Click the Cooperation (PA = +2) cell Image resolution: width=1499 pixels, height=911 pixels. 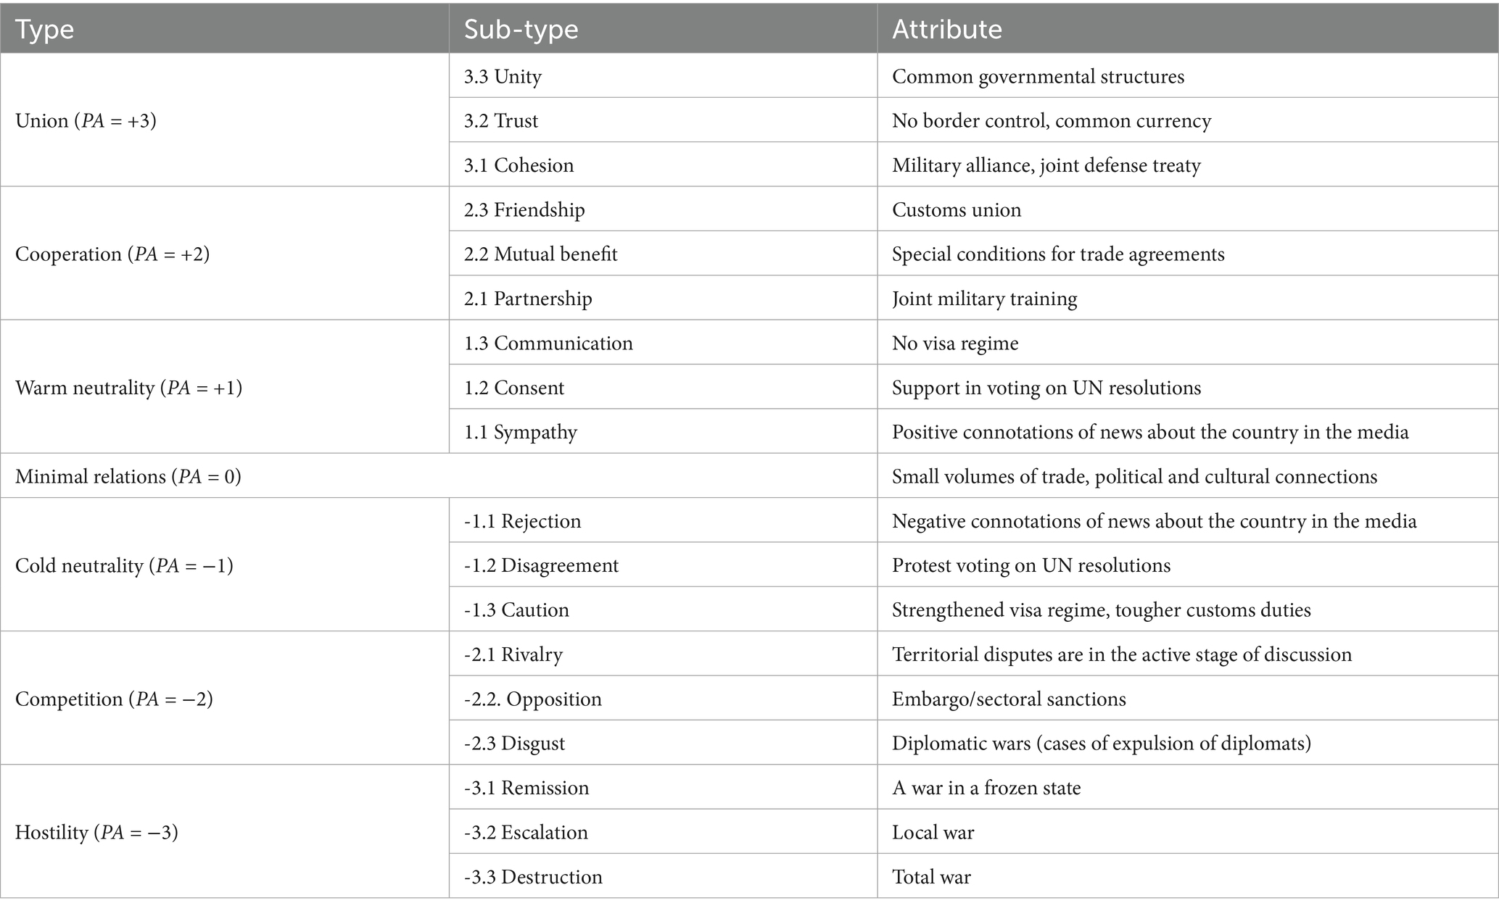point(112,254)
